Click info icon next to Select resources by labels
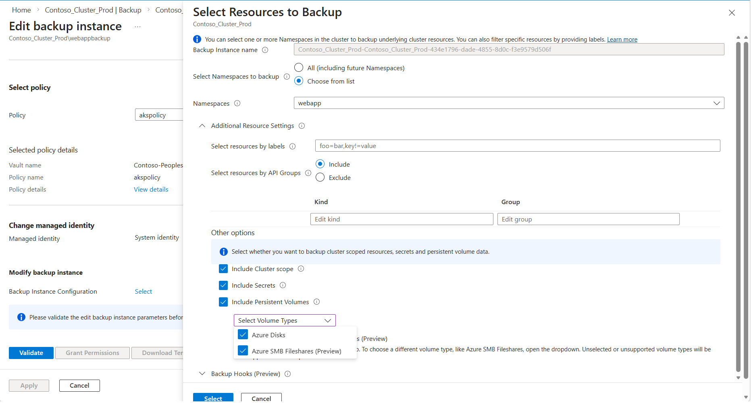The image size is (751, 403). [292, 146]
